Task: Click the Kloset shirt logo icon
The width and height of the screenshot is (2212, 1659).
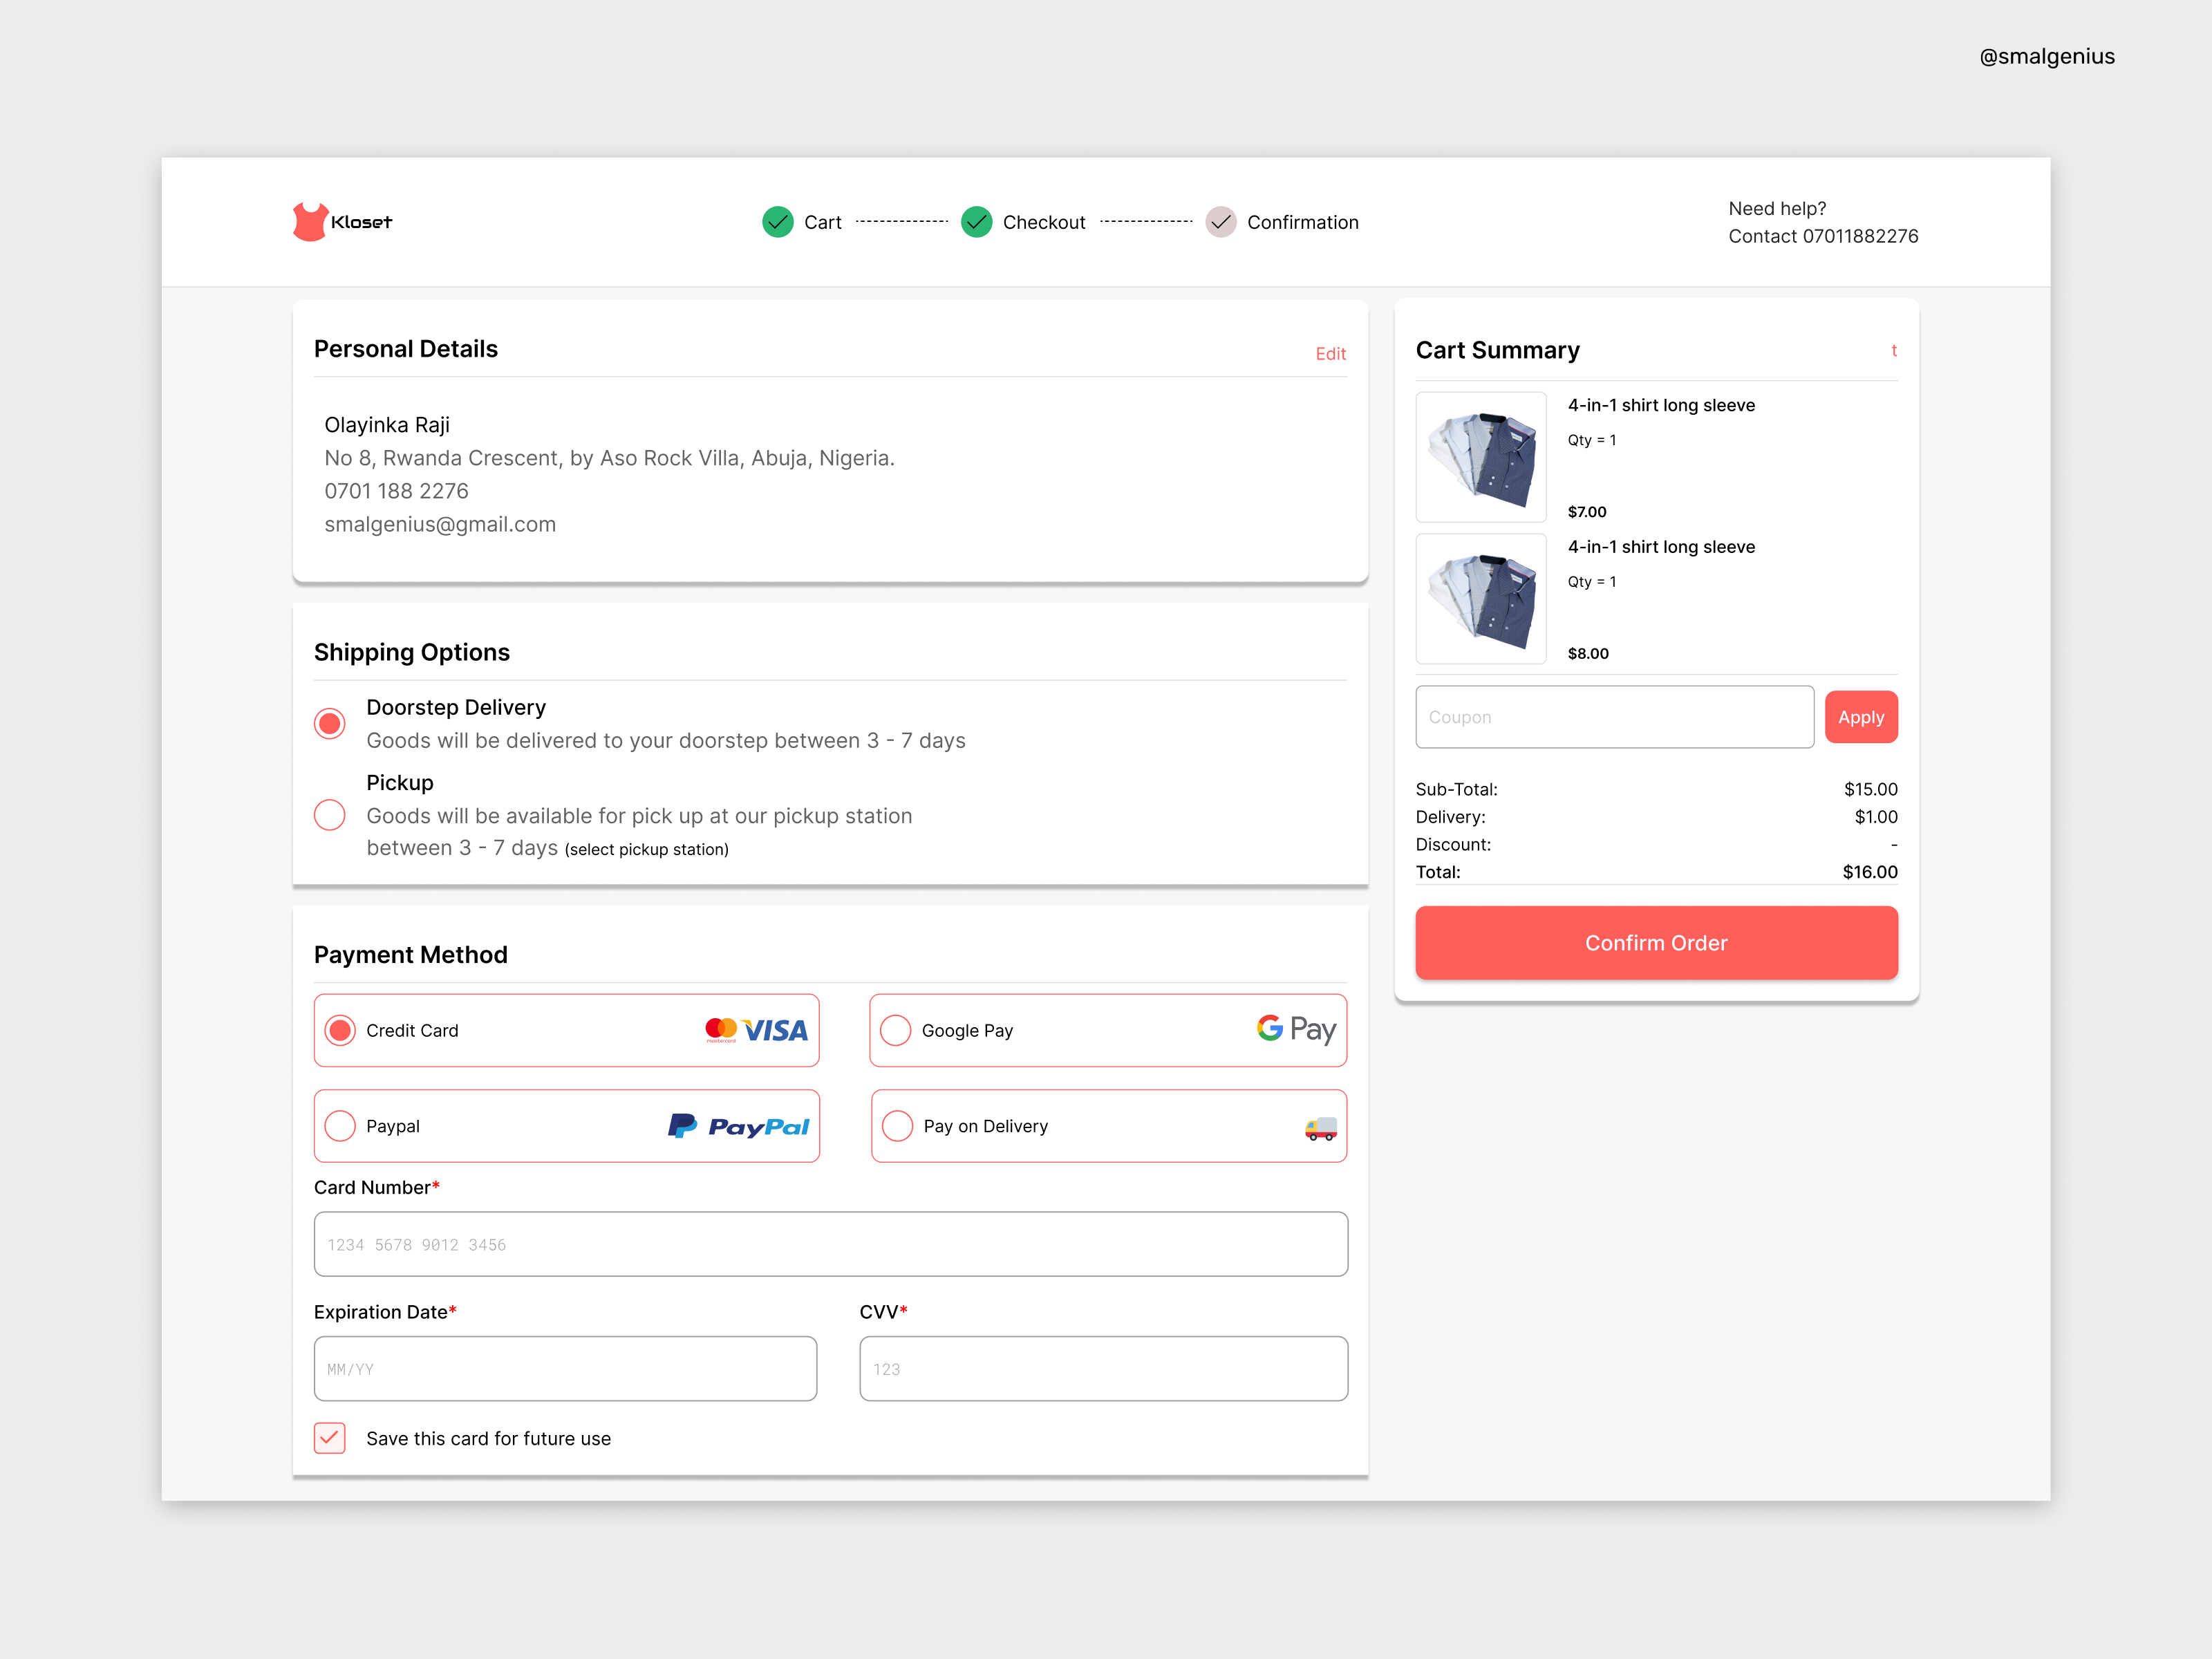Action: [x=310, y=222]
